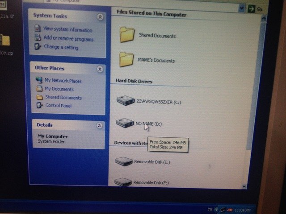Open the address bar dropdown arrow

click(x=242, y=8)
